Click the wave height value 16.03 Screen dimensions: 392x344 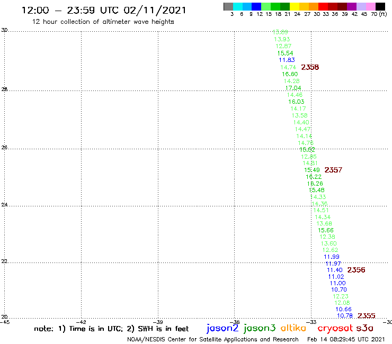click(296, 102)
